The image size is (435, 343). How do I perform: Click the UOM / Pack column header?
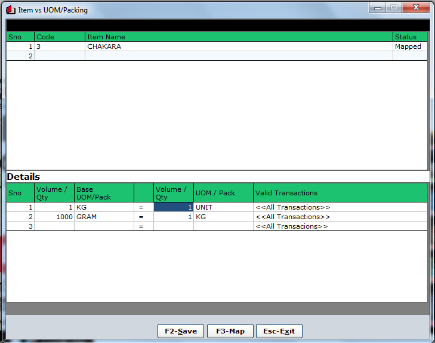click(223, 193)
